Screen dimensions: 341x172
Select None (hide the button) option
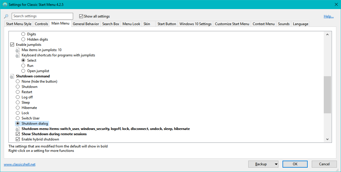click(18, 81)
